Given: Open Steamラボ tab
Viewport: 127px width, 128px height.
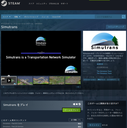Looking at the screenshot, I should point(56,17).
